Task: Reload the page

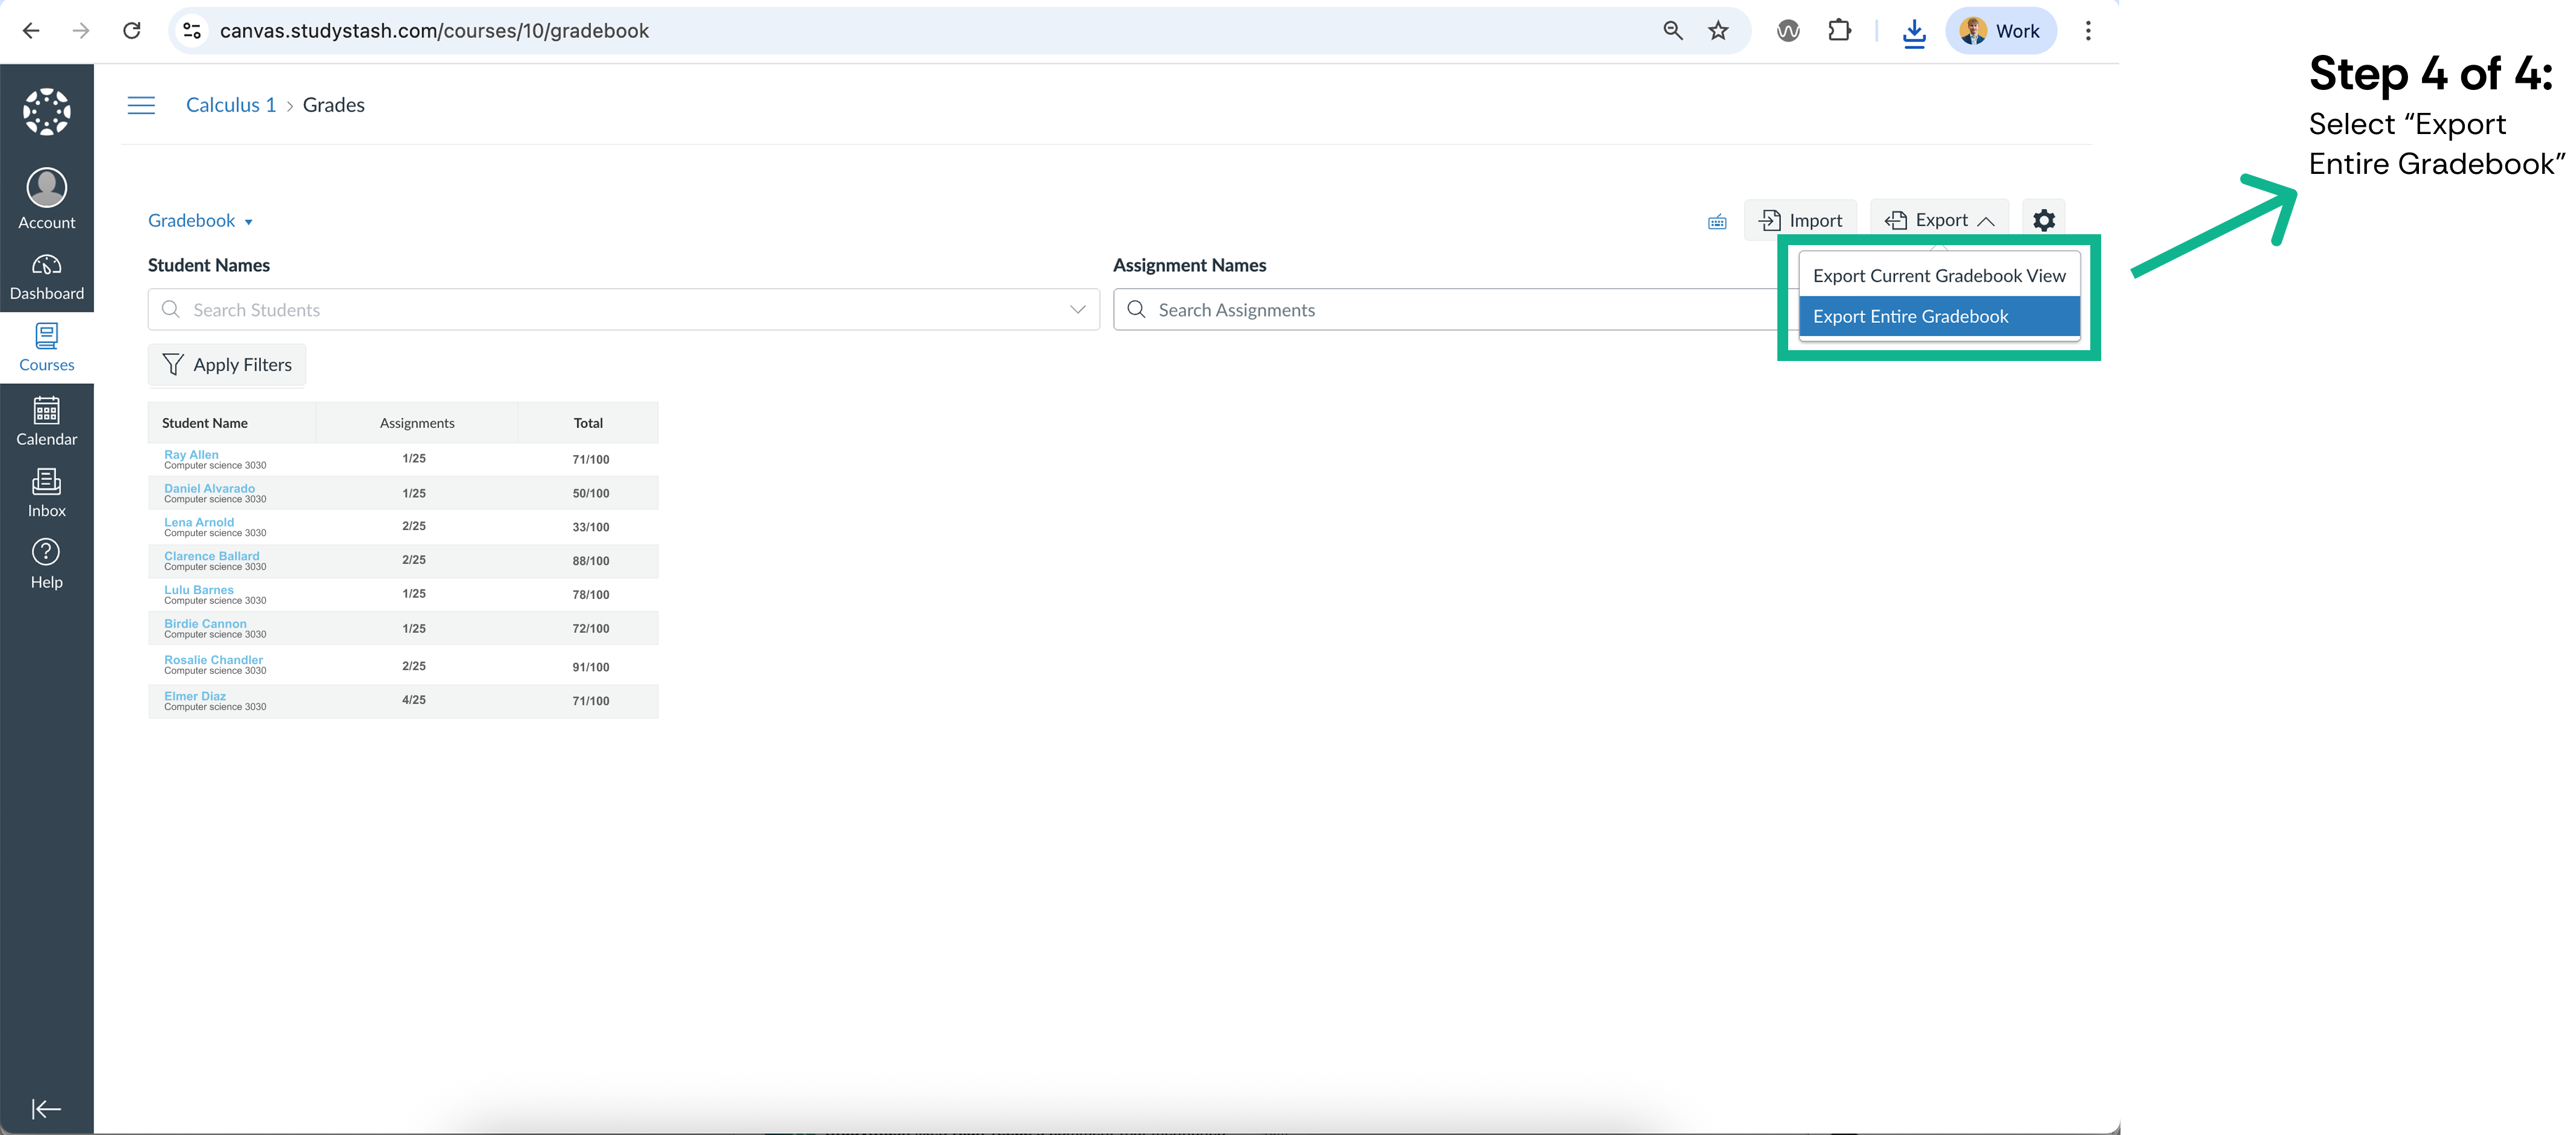Action: click(131, 31)
